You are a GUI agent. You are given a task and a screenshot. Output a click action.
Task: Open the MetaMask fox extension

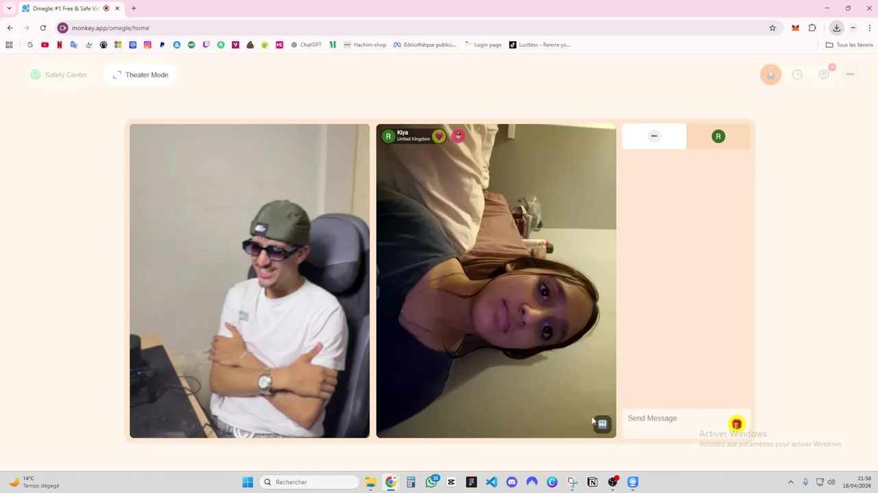(795, 28)
